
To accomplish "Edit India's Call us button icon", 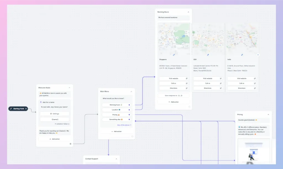I will pos(255,83).
